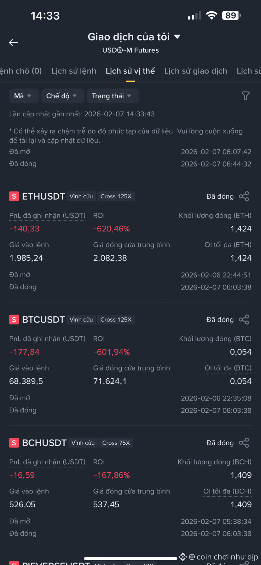Open the Lệnh chờ (0) tab
The height and width of the screenshot is (565, 261).
21,71
